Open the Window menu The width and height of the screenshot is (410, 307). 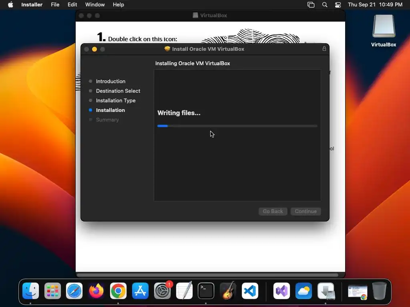click(x=95, y=5)
